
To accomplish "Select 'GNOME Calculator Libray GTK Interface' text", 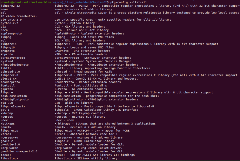I will (106, 110).
